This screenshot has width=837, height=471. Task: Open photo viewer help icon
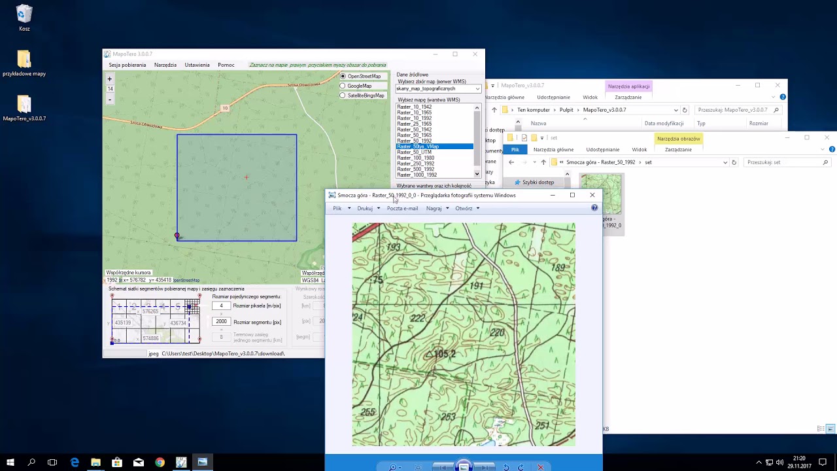594,208
